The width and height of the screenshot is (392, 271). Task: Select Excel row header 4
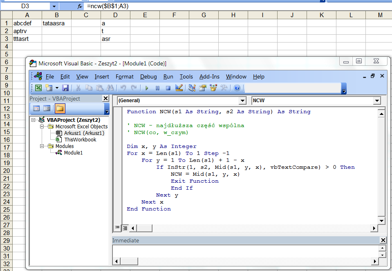tap(7, 47)
